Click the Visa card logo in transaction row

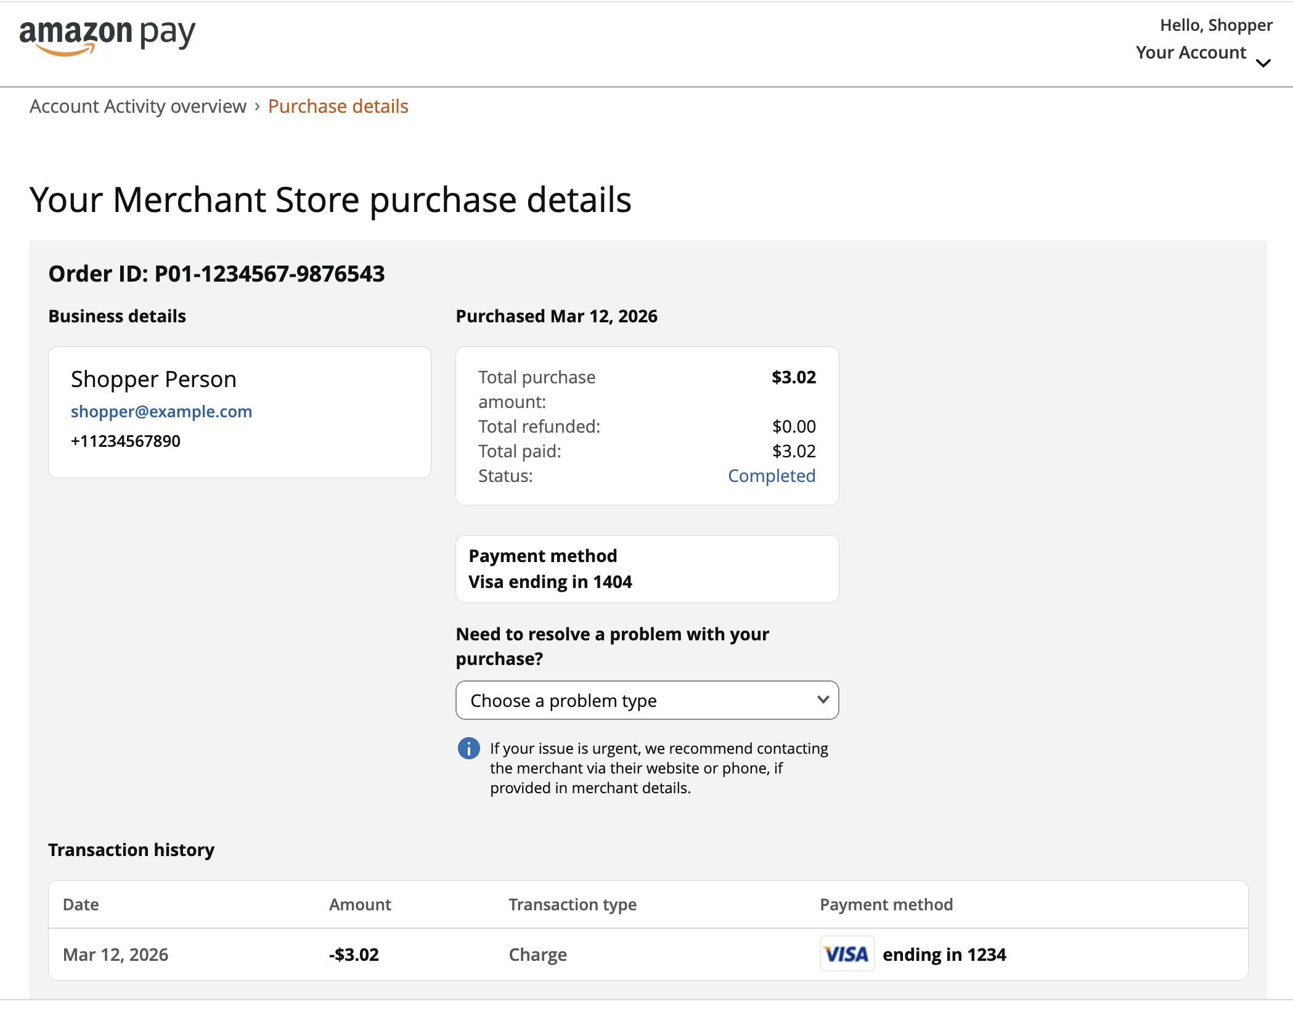pyautogui.click(x=846, y=954)
